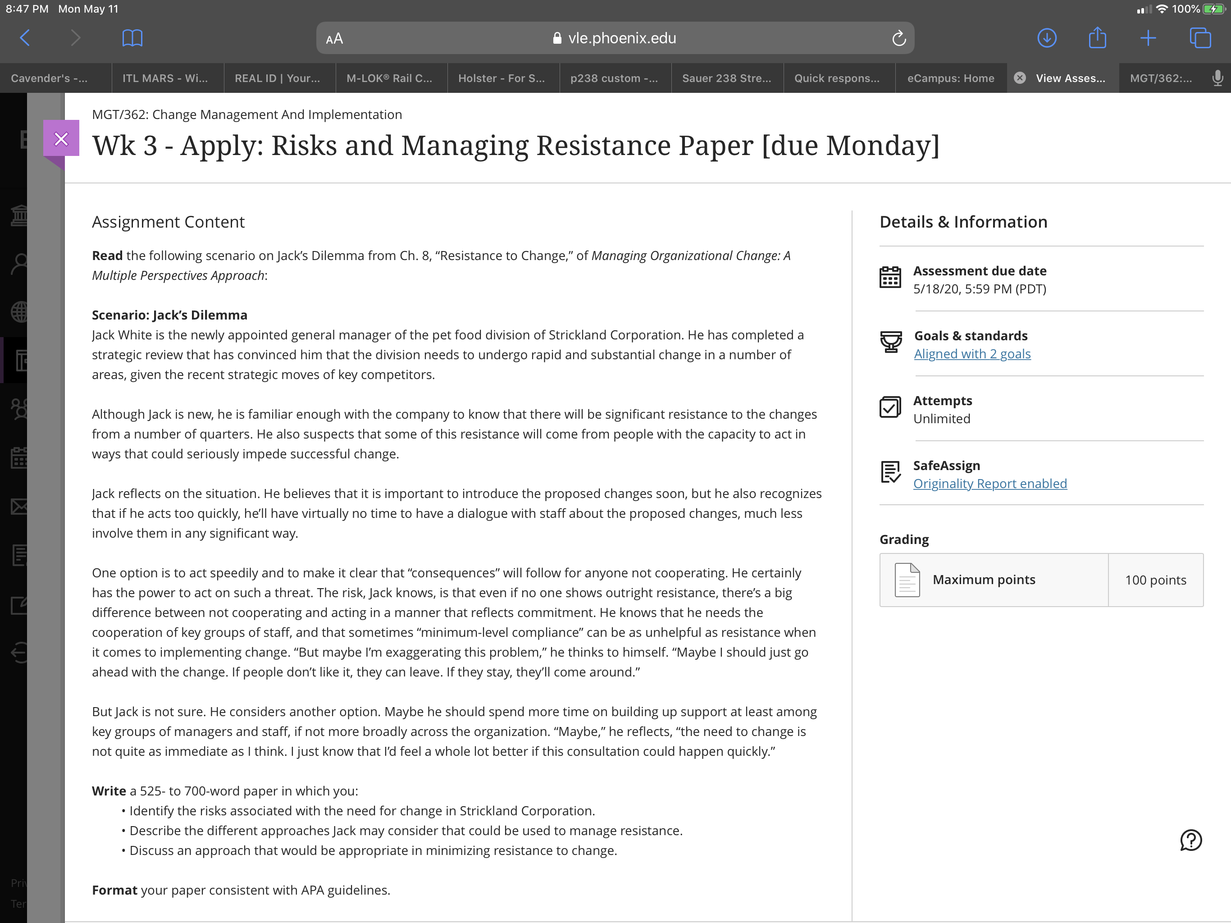Open Aligned with 2 goals link
1231x923 pixels.
tap(972, 354)
